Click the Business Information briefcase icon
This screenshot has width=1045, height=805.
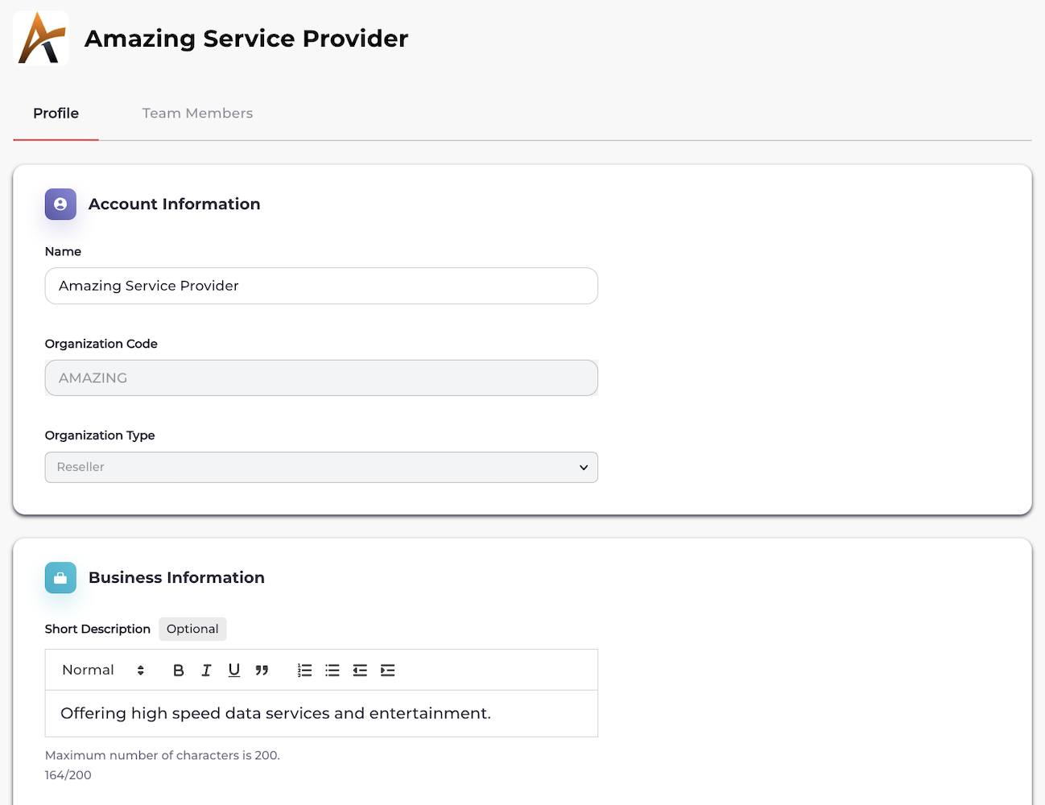click(60, 578)
